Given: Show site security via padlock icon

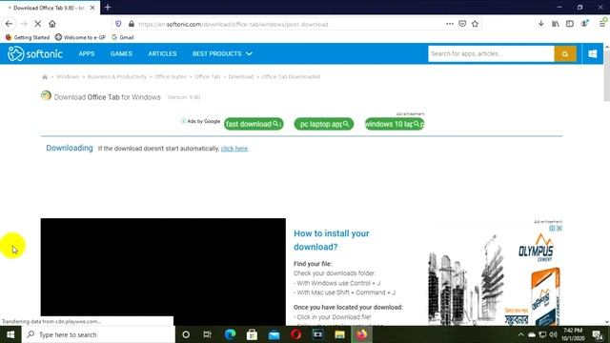Looking at the screenshot, I should (x=132, y=24).
